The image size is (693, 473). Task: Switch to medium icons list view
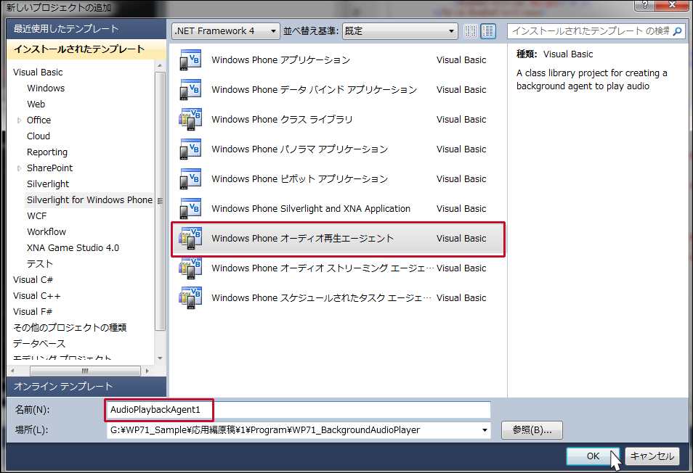click(x=488, y=31)
